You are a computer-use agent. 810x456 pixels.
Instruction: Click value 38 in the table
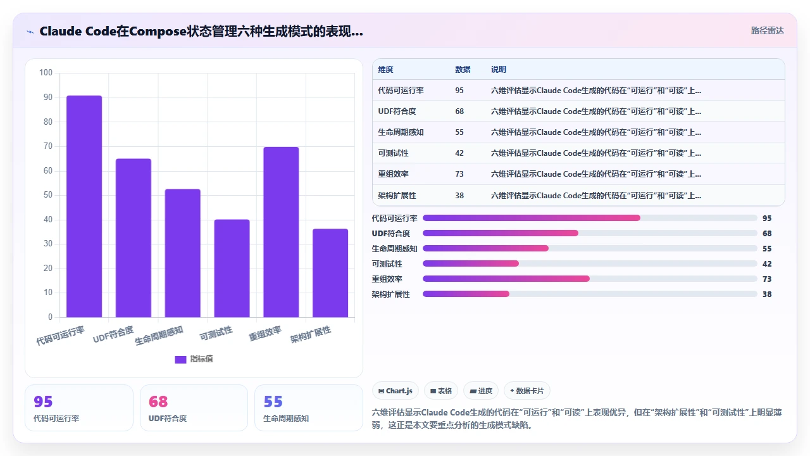(459, 195)
